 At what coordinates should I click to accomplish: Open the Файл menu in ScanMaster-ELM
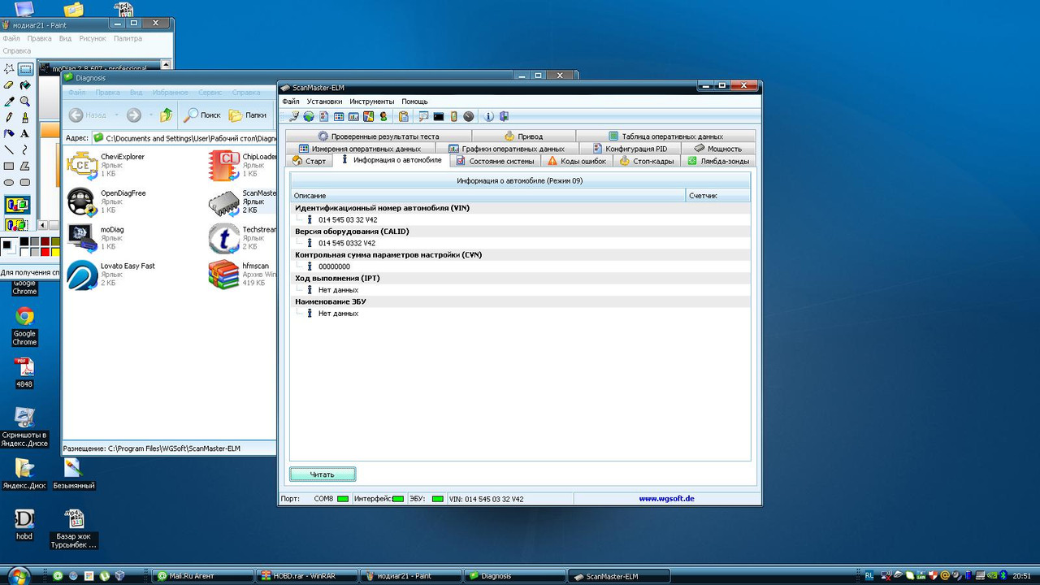291,102
